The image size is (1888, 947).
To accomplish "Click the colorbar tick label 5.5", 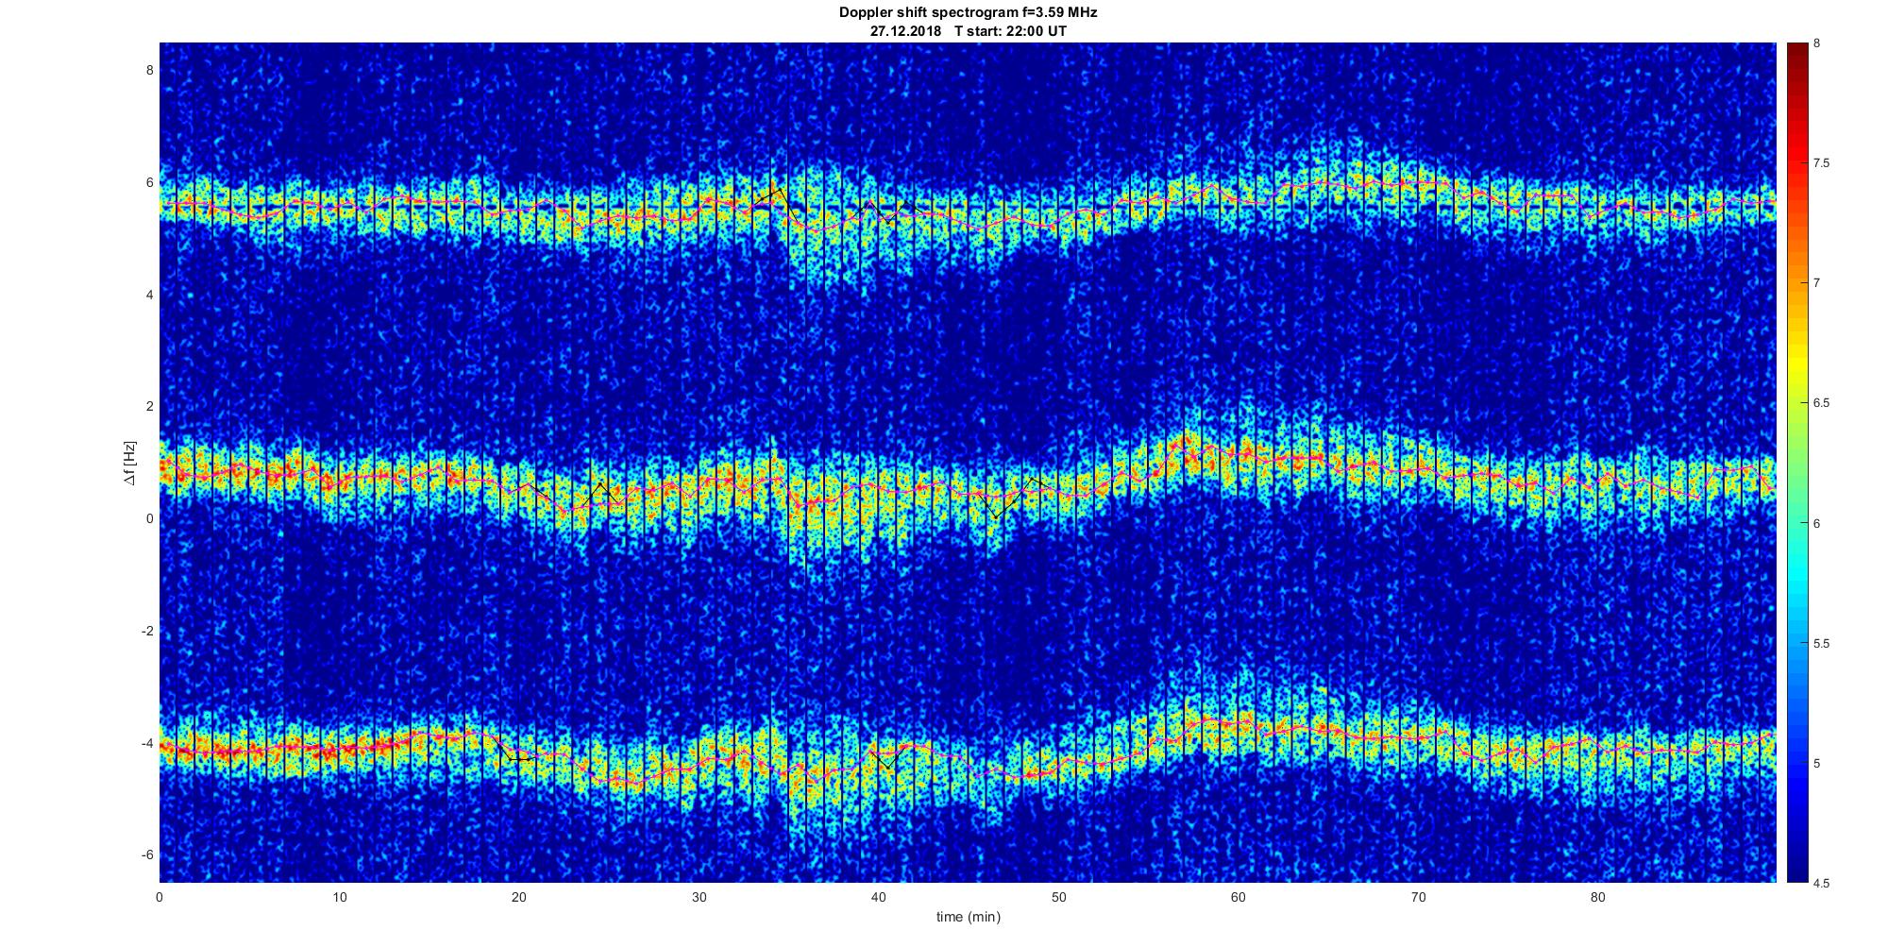I will click(x=1822, y=644).
